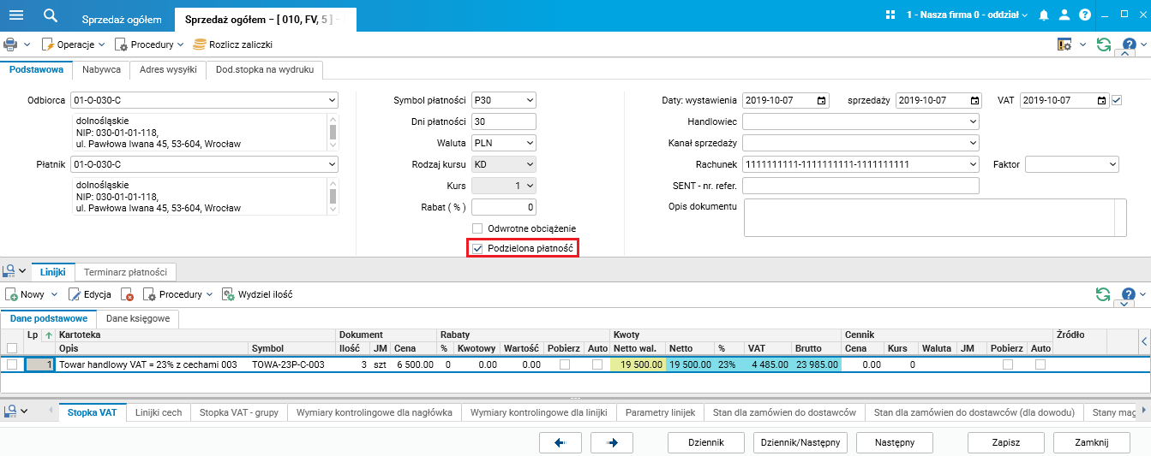Screen dimensions: 1151x456
Task: Click the Zamknij button
Action: tap(1092, 442)
